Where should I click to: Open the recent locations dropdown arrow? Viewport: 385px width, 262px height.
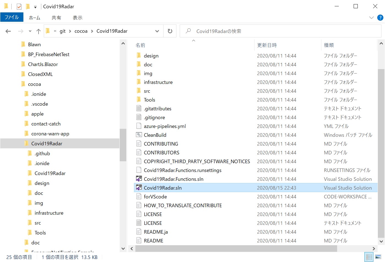coord(30,31)
